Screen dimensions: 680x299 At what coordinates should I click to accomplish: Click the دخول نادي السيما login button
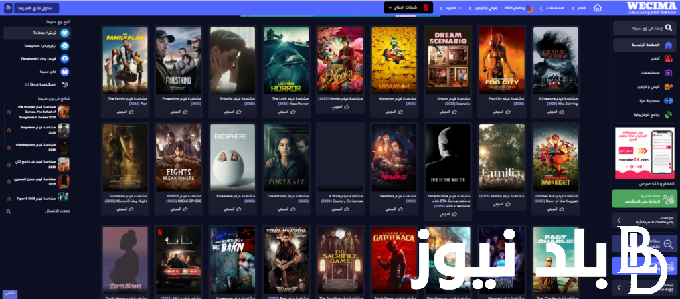click(37, 8)
